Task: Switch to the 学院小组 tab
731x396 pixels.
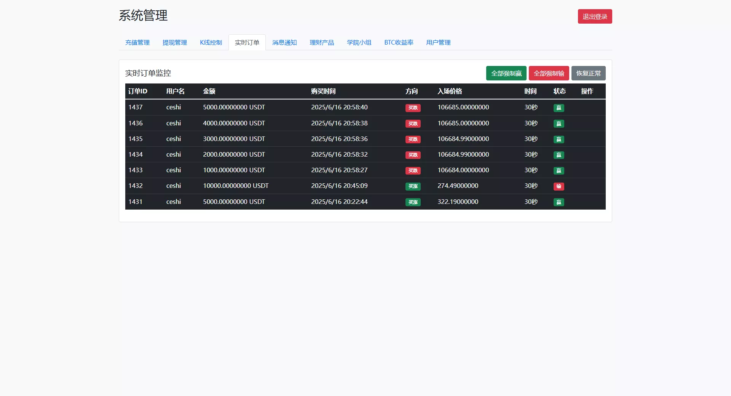Action: click(x=359, y=43)
